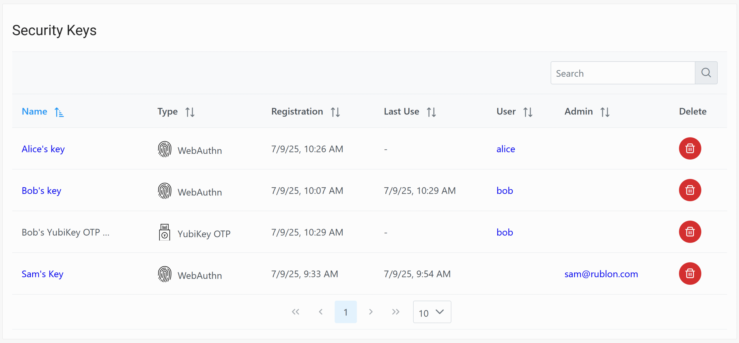The width and height of the screenshot is (739, 343).
Task: Sort by User column arrows
Action: (x=528, y=112)
